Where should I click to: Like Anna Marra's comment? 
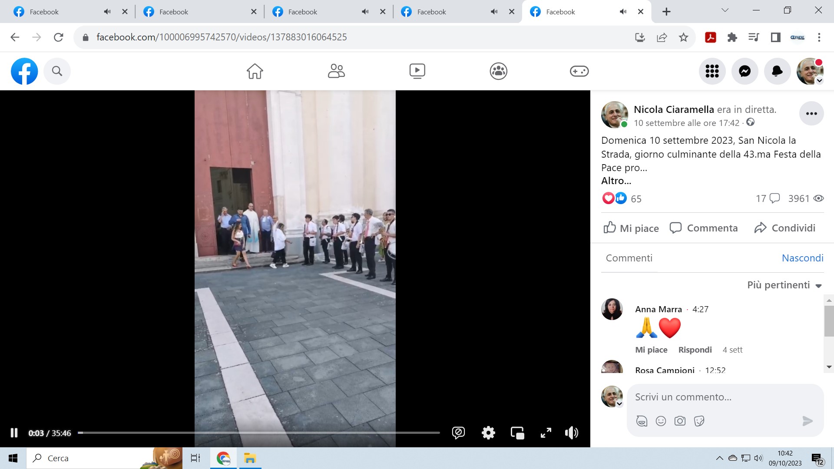coord(651,350)
